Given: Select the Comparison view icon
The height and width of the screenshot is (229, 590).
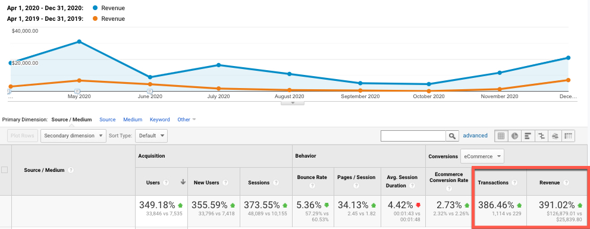Looking at the screenshot, I should pyautogui.click(x=541, y=136).
